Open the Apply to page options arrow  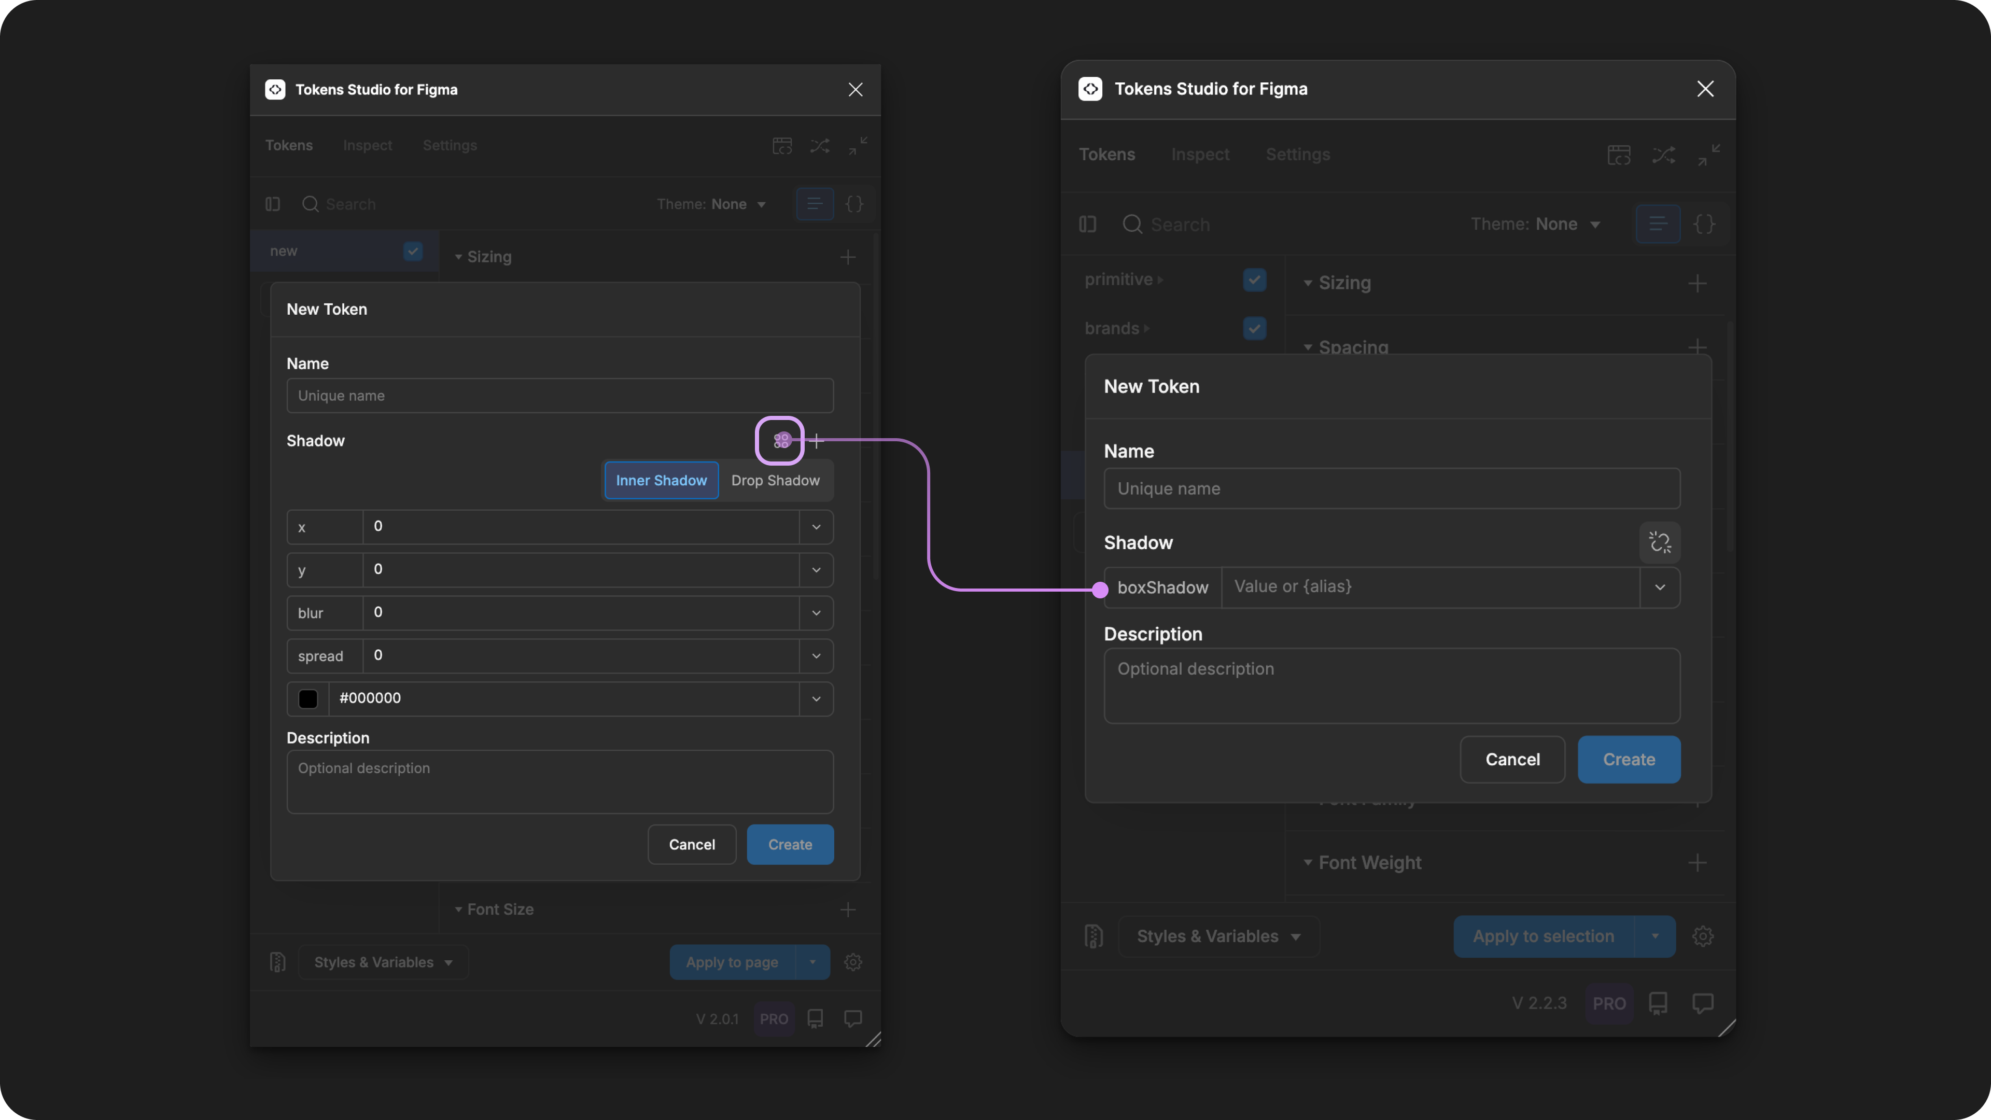point(812,961)
